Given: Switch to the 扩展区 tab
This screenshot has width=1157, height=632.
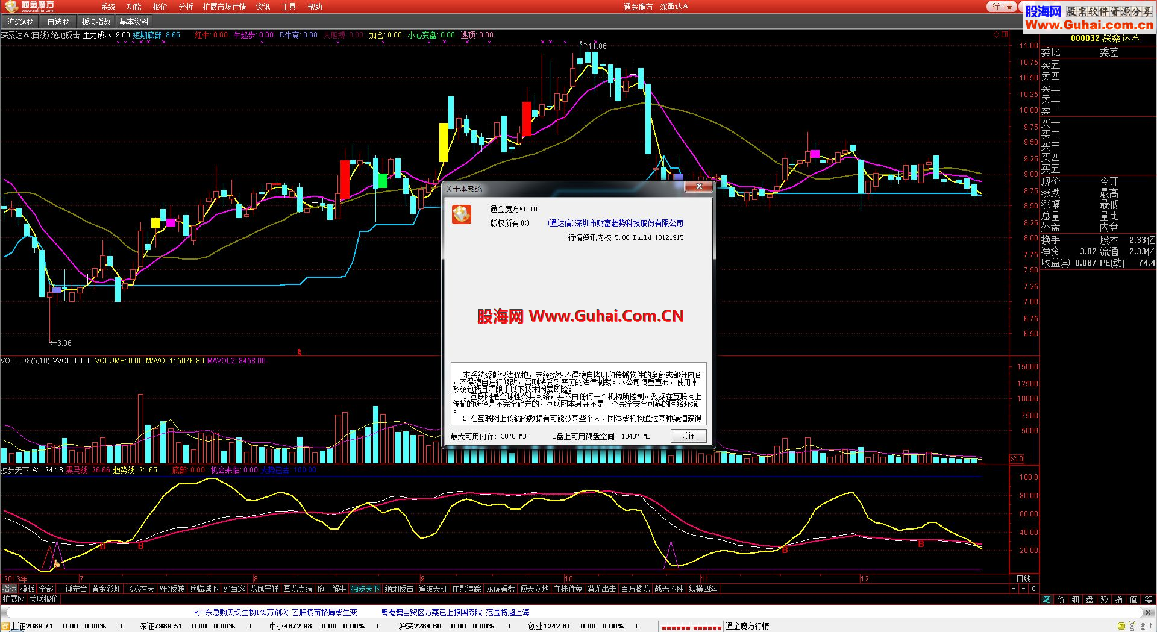Looking at the screenshot, I should click(x=13, y=599).
